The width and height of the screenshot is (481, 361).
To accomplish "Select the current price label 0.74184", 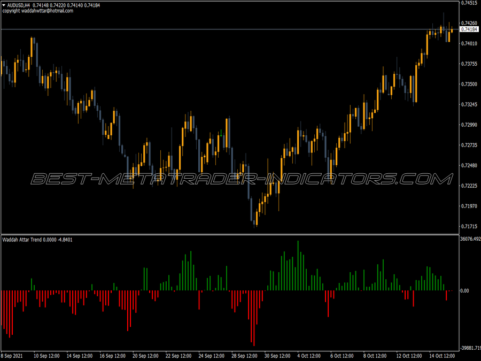I will [469, 29].
